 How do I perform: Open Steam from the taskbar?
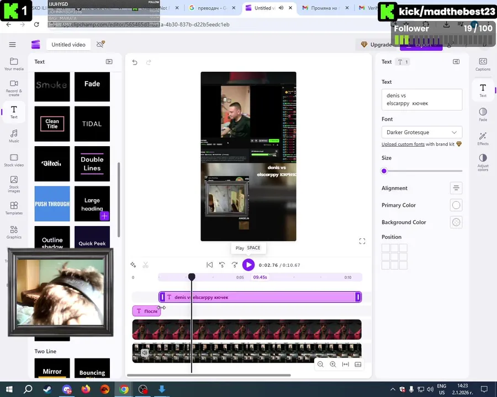pos(47,389)
